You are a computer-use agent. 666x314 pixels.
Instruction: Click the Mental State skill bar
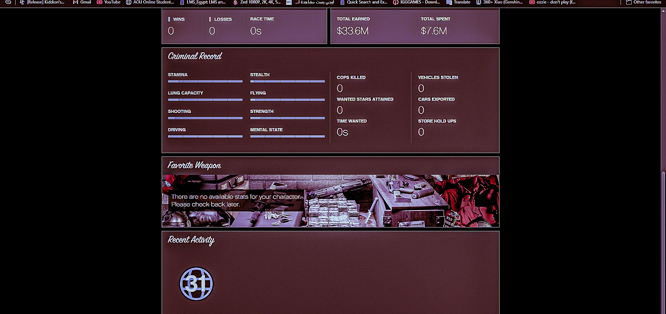[x=287, y=136]
